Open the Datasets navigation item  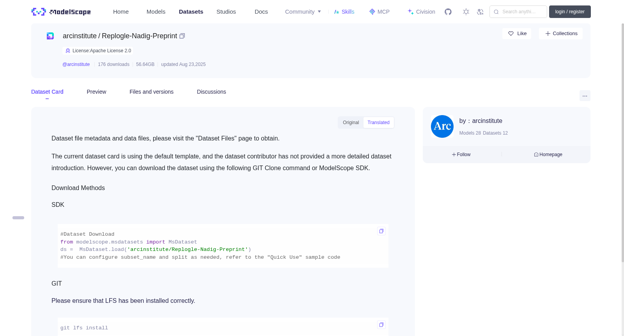(x=191, y=12)
